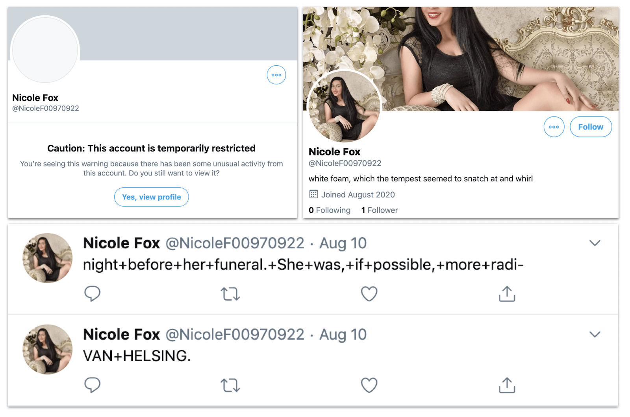Open the 0 Following list
Image resolution: width=630 pixels, height=417 pixels.
(330, 210)
